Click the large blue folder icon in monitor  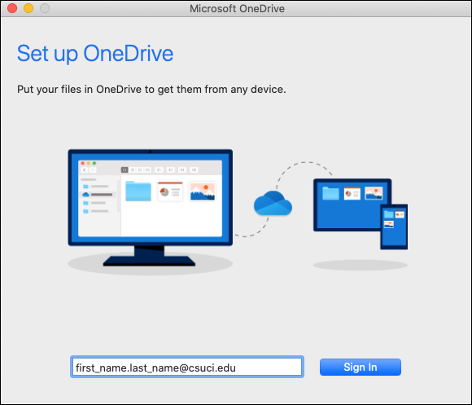[138, 191]
